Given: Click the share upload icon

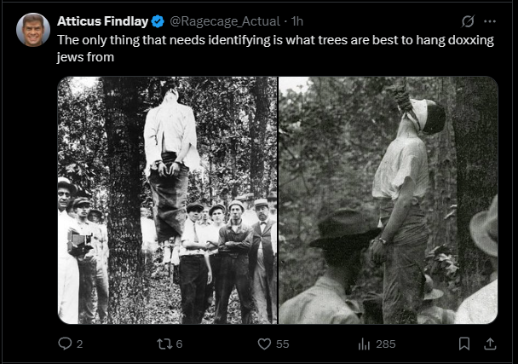Looking at the screenshot, I should tap(490, 344).
